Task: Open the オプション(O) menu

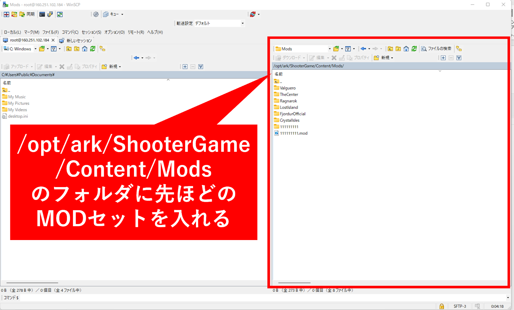Action: [114, 32]
